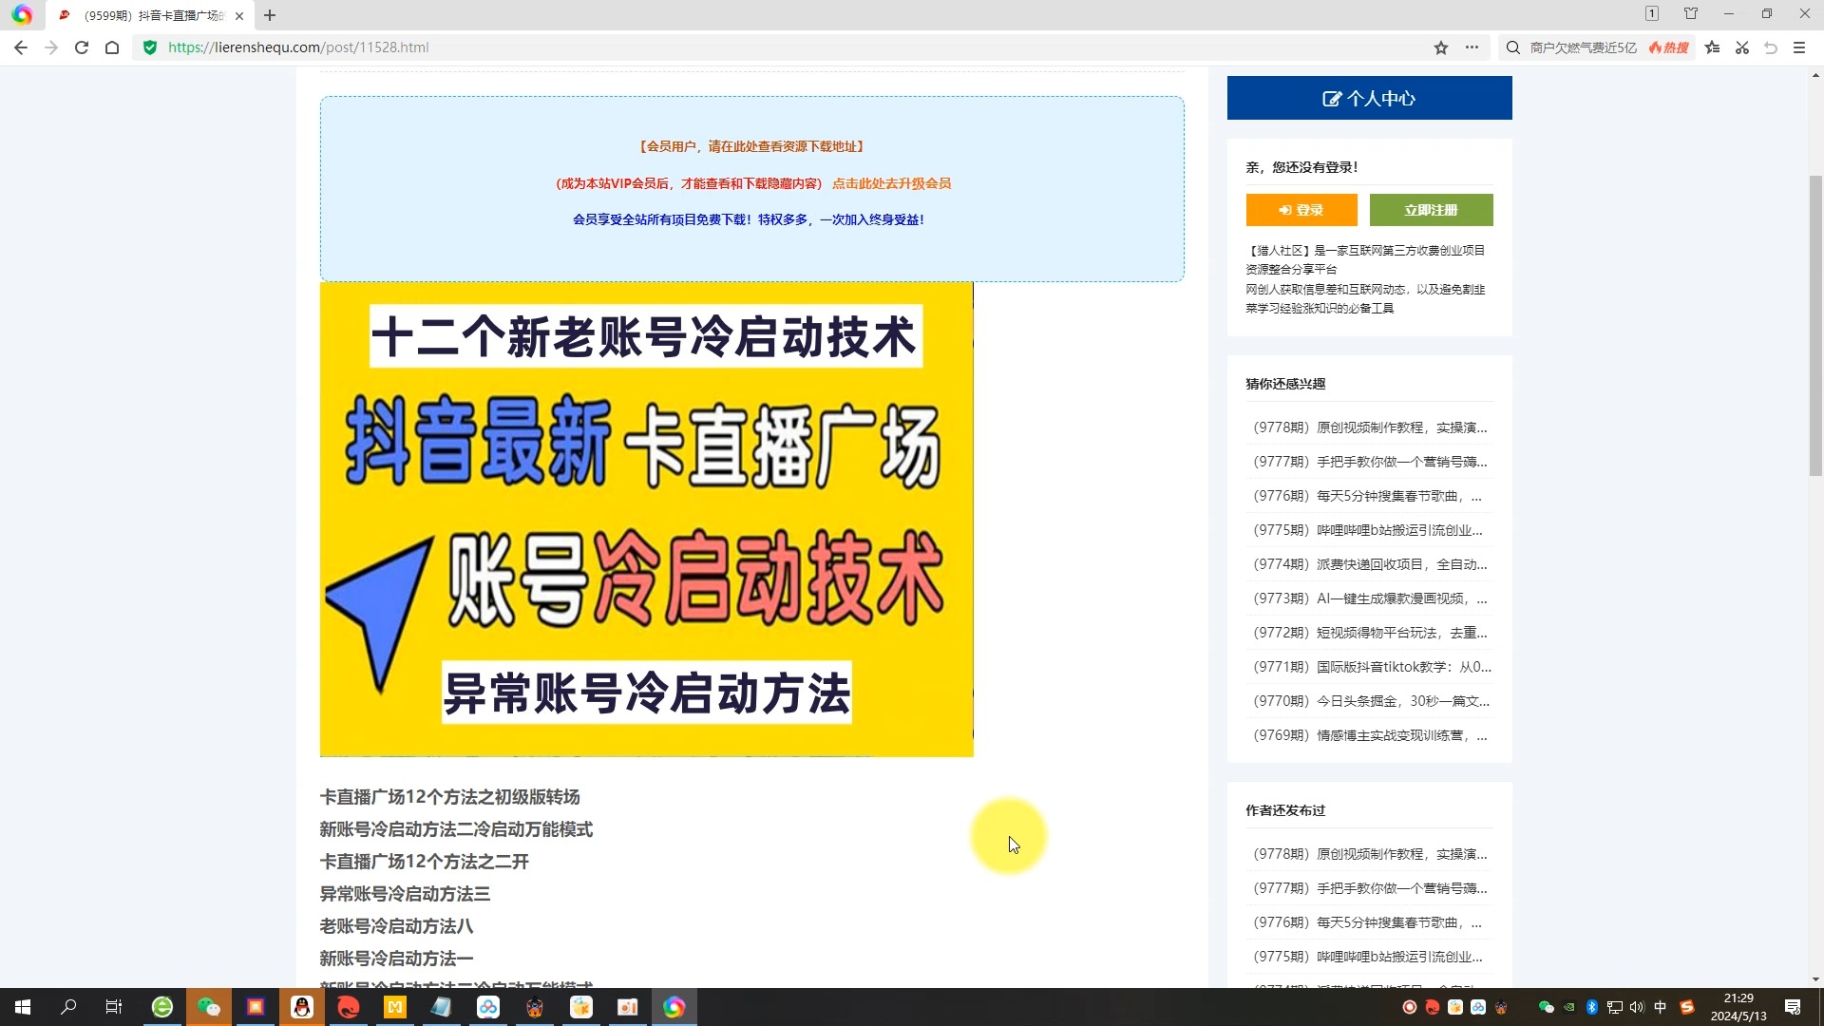Open Task View on the taskbar
This screenshot has height=1026, width=1824.
click(114, 1007)
